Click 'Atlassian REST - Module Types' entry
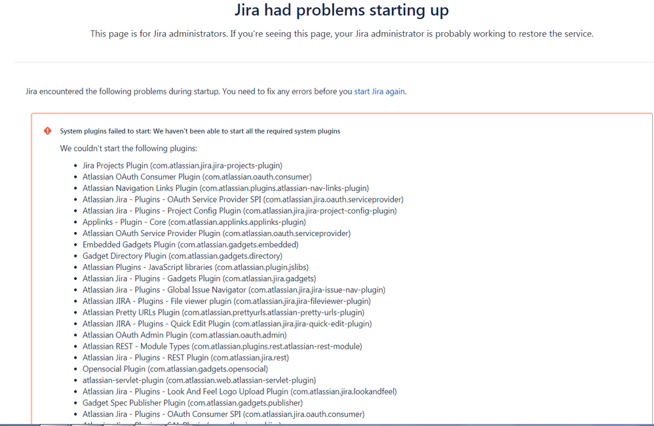The height and width of the screenshot is (426, 654). click(222, 346)
